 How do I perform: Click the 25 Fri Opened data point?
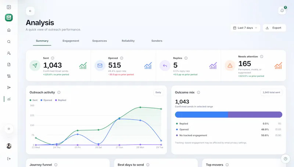coord(78,134)
